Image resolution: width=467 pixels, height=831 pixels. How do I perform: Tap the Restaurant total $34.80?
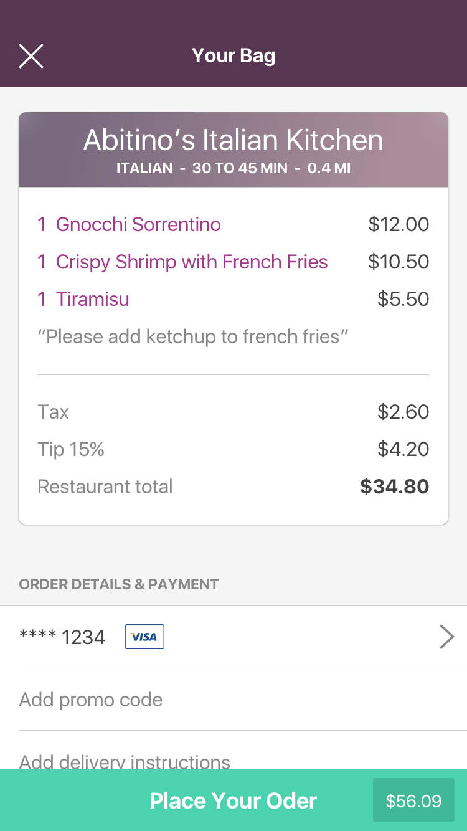[394, 487]
